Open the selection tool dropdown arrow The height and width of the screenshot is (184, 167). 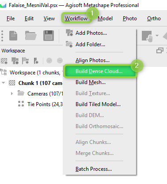pos(157,36)
